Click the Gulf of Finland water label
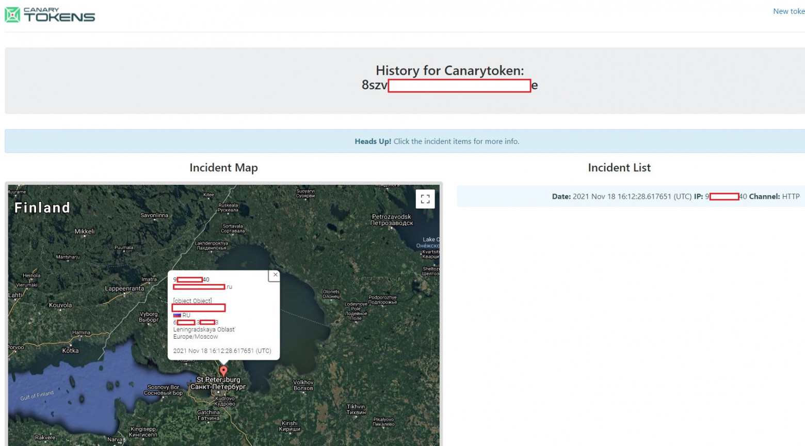Screen dimensions: 805x446 (x=37, y=396)
